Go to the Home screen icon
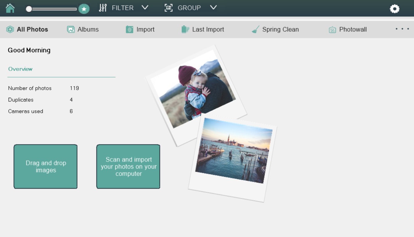The width and height of the screenshot is (414, 237). pyautogui.click(x=10, y=8)
